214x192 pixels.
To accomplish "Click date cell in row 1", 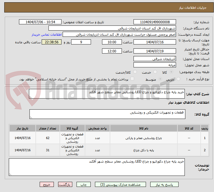I will pos(22,138).
